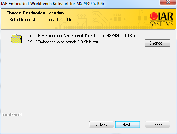
Task: Go back using the < Back button
Action: 101,125
